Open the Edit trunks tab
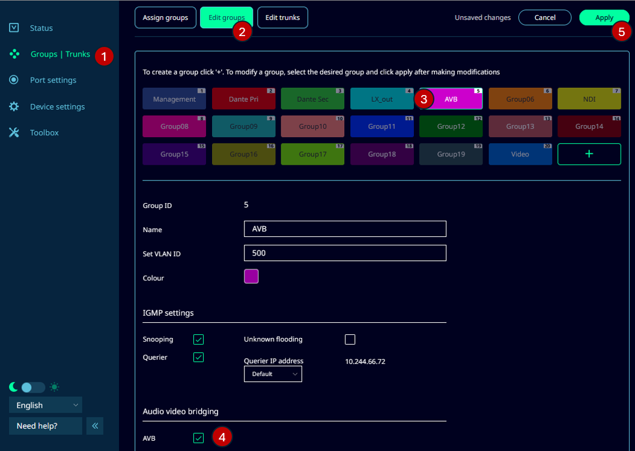Viewport: 635px width, 451px height. click(x=282, y=18)
